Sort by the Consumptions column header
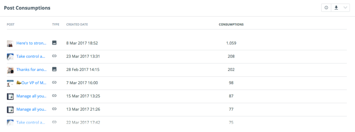This screenshot has height=132, width=355. [231, 25]
